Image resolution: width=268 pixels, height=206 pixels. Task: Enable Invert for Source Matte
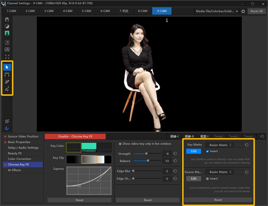(x=207, y=179)
